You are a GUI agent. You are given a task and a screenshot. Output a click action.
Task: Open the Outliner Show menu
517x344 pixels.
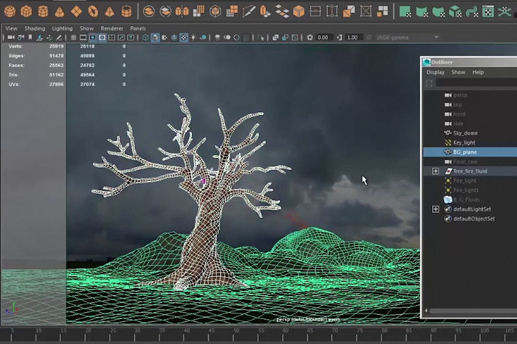[x=458, y=72]
